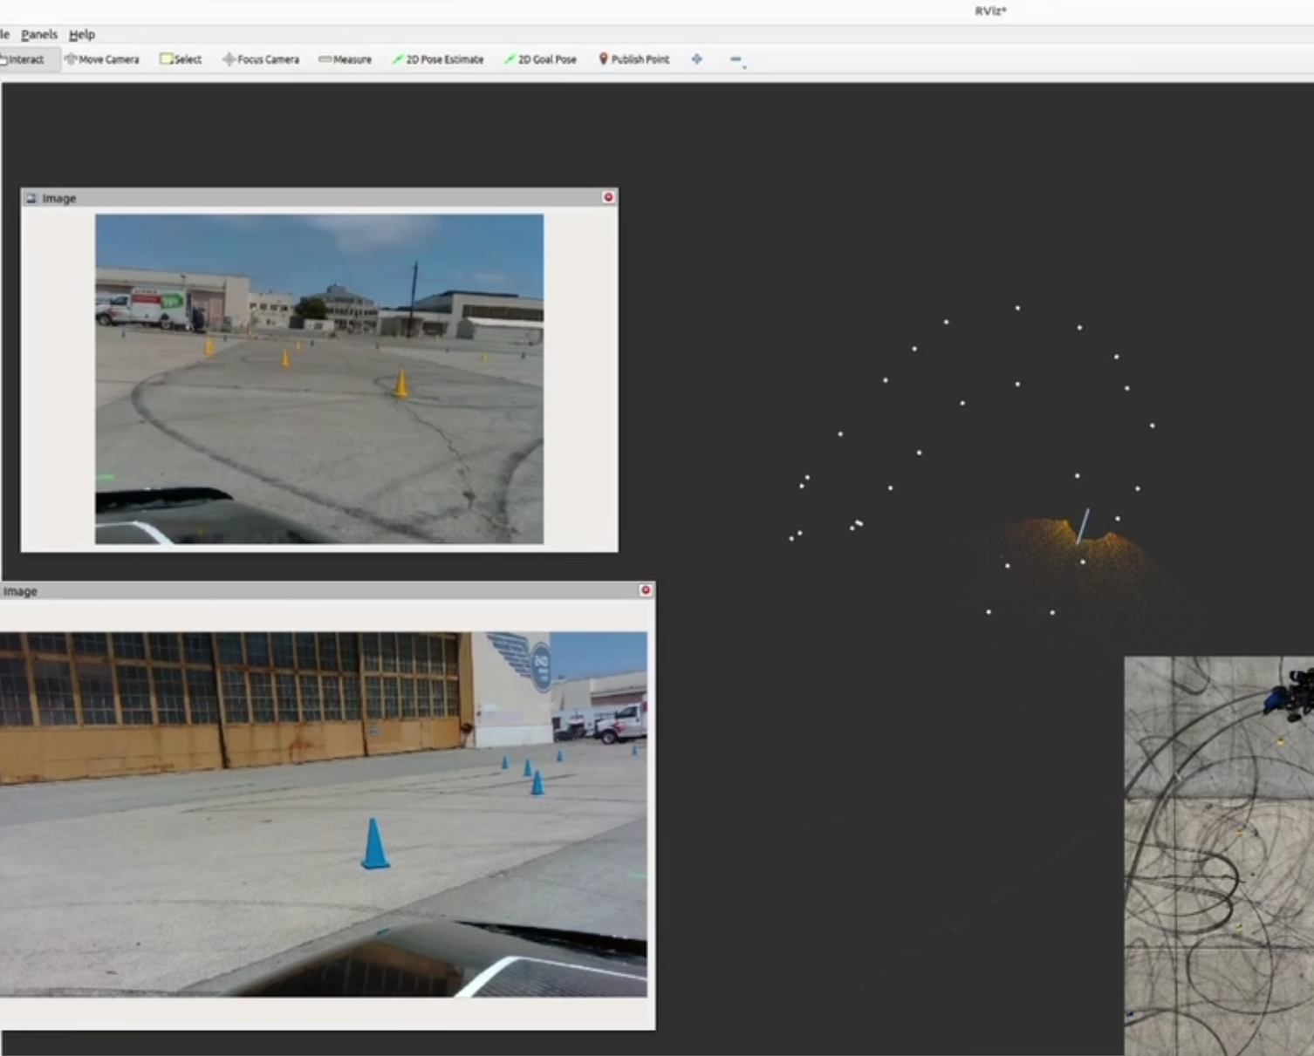Click the yellow-cone camera image feed
Image resolution: width=1314 pixels, height=1056 pixels.
(x=319, y=378)
